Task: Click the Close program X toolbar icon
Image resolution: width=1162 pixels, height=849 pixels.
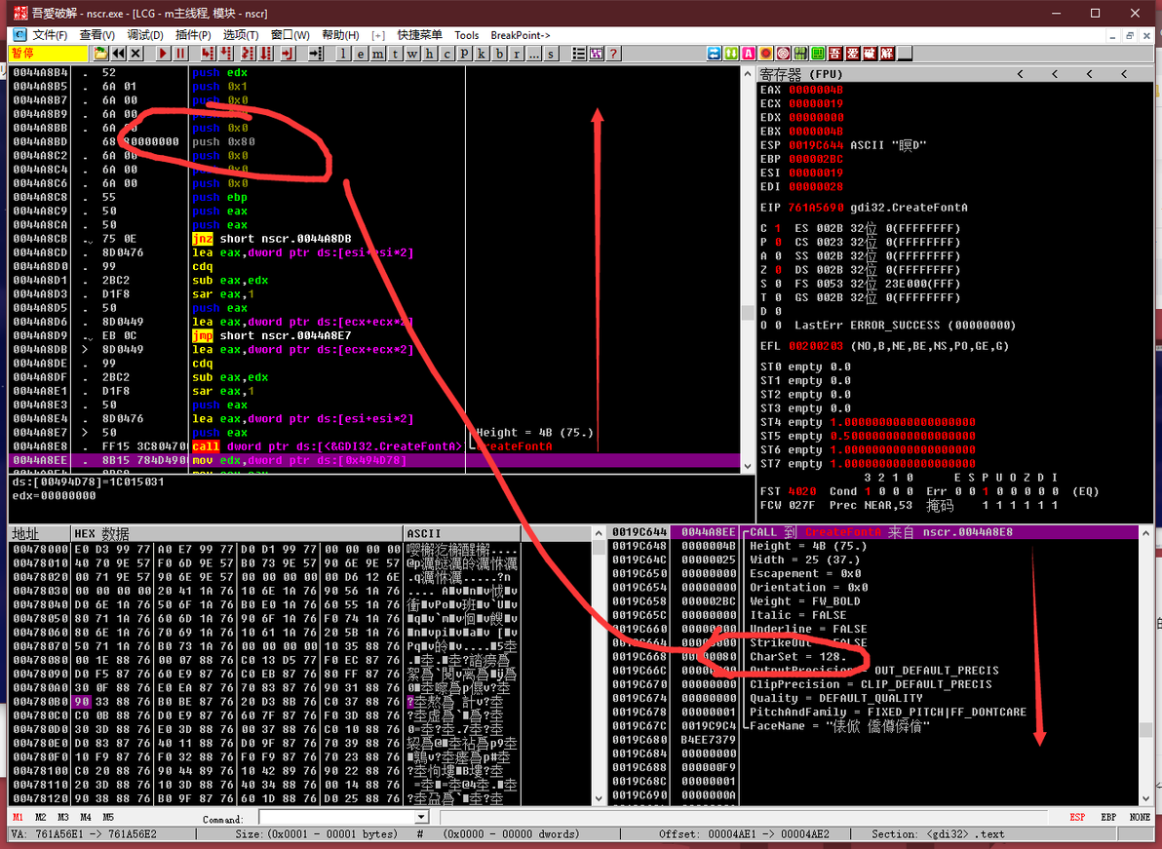Action: tap(136, 54)
